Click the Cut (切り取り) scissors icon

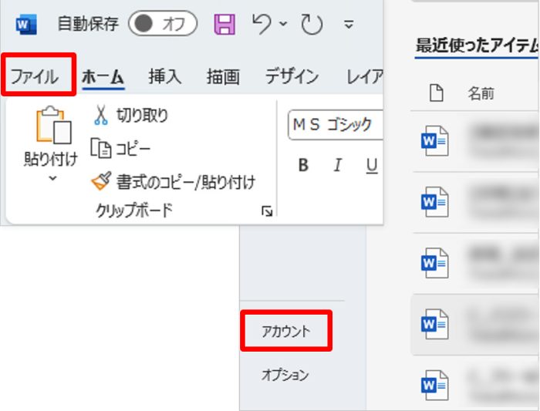pyautogui.click(x=101, y=116)
